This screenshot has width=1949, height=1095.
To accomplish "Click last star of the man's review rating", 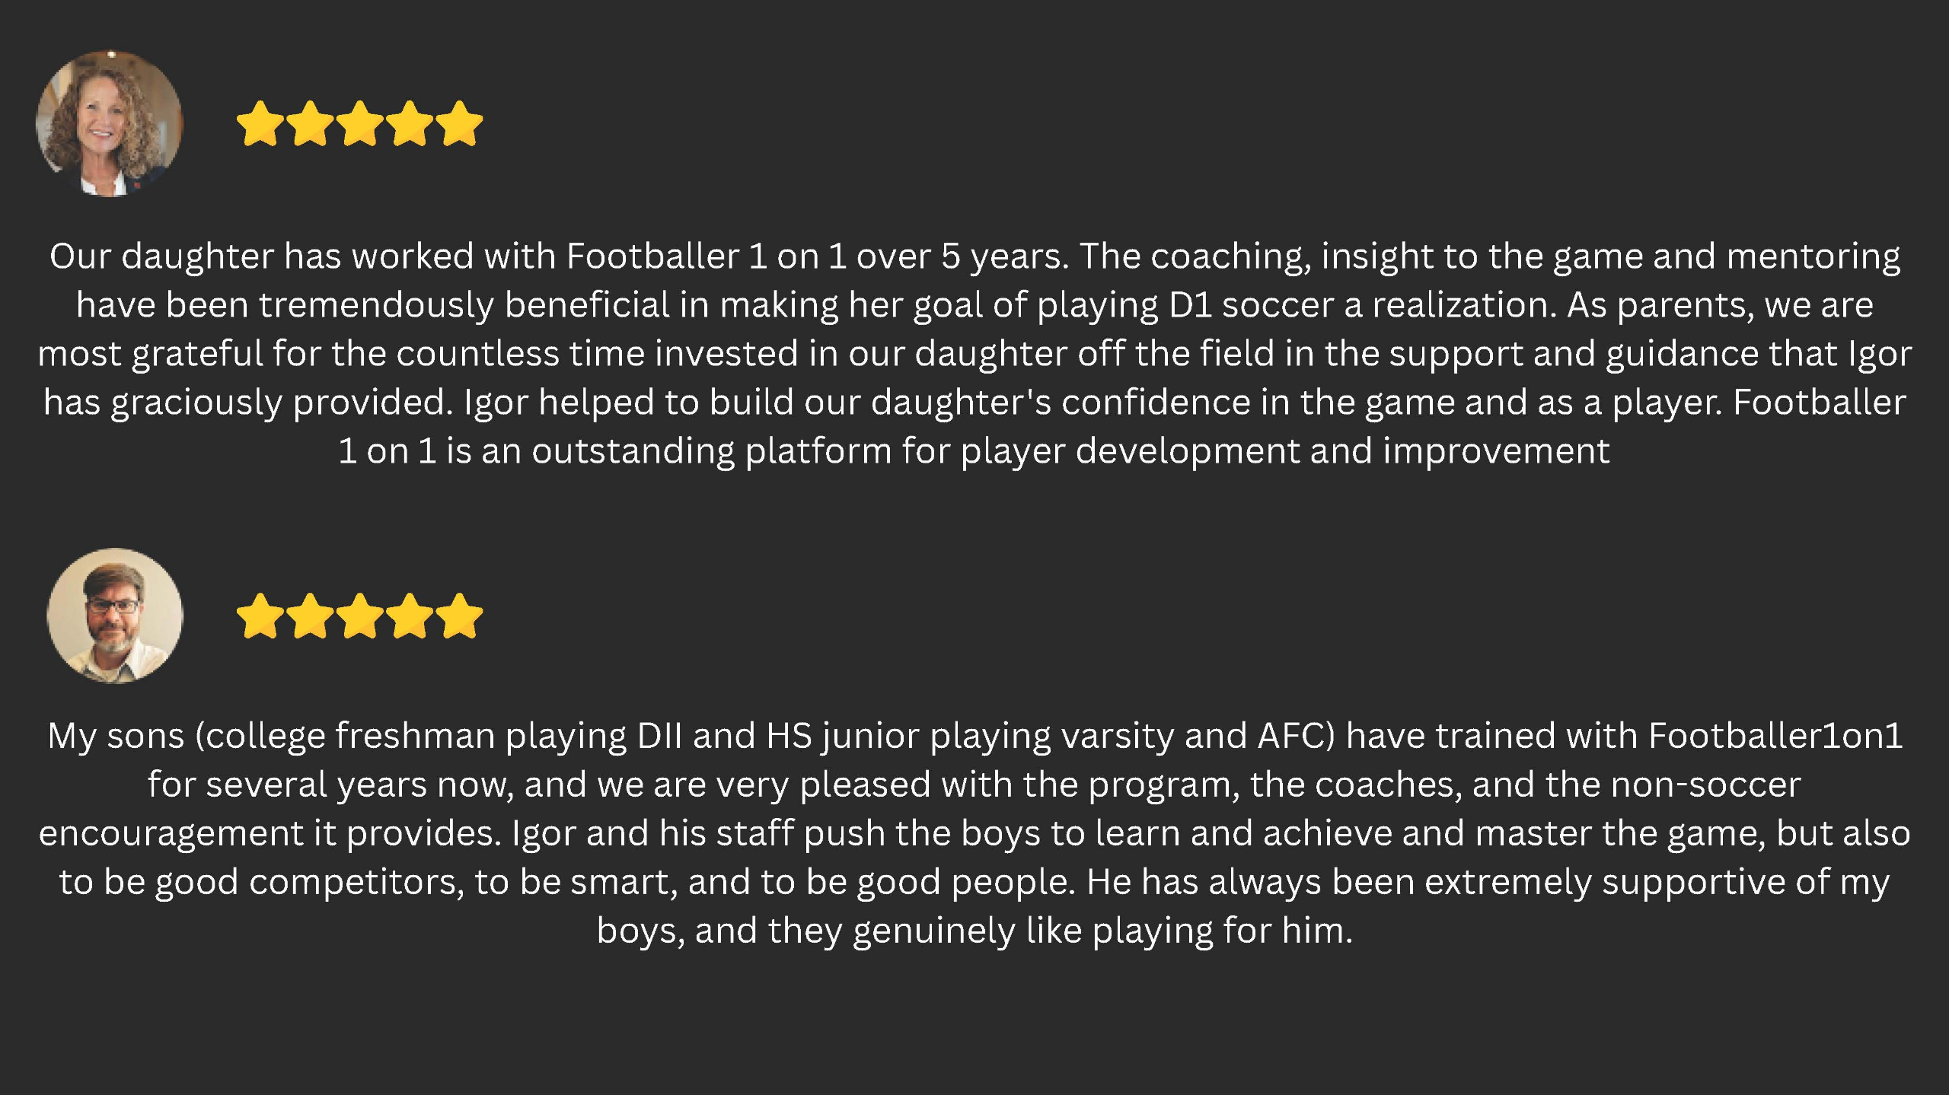I will [460, 616].
